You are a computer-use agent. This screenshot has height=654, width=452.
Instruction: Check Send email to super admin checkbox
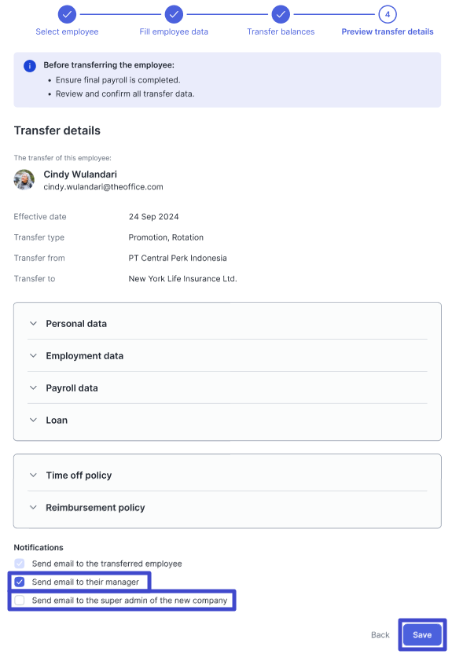click(20, 601)
